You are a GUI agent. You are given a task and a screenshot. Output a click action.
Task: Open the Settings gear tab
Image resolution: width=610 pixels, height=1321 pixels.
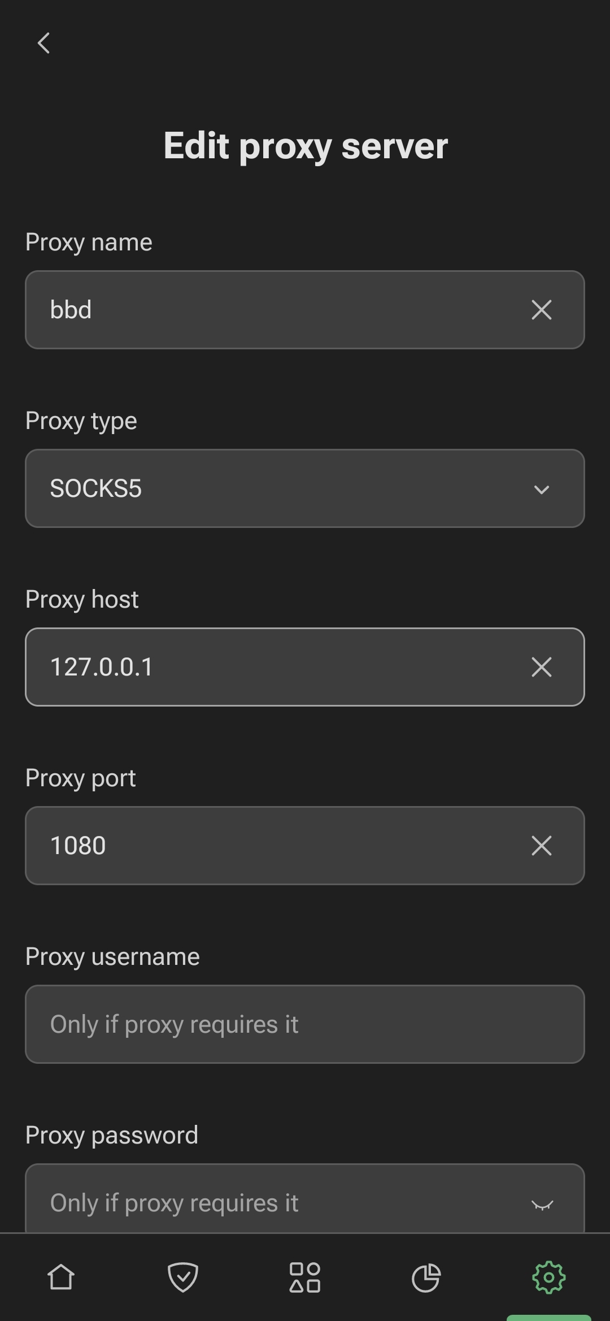[x=548, y=1277]
